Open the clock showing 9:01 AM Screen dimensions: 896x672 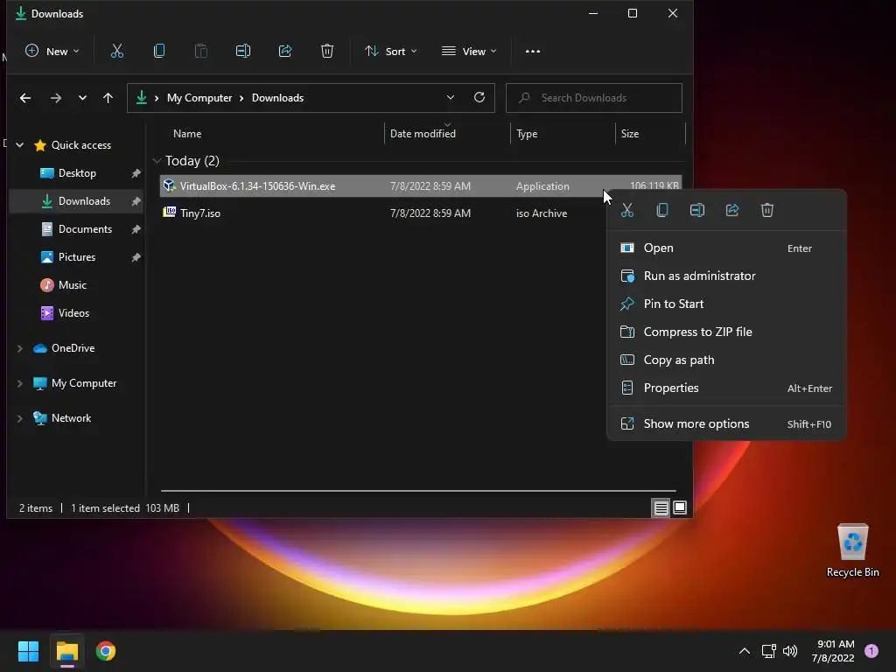[833, 651]
